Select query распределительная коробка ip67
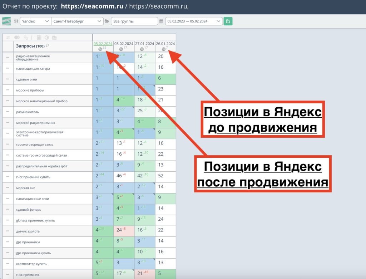 42,166
